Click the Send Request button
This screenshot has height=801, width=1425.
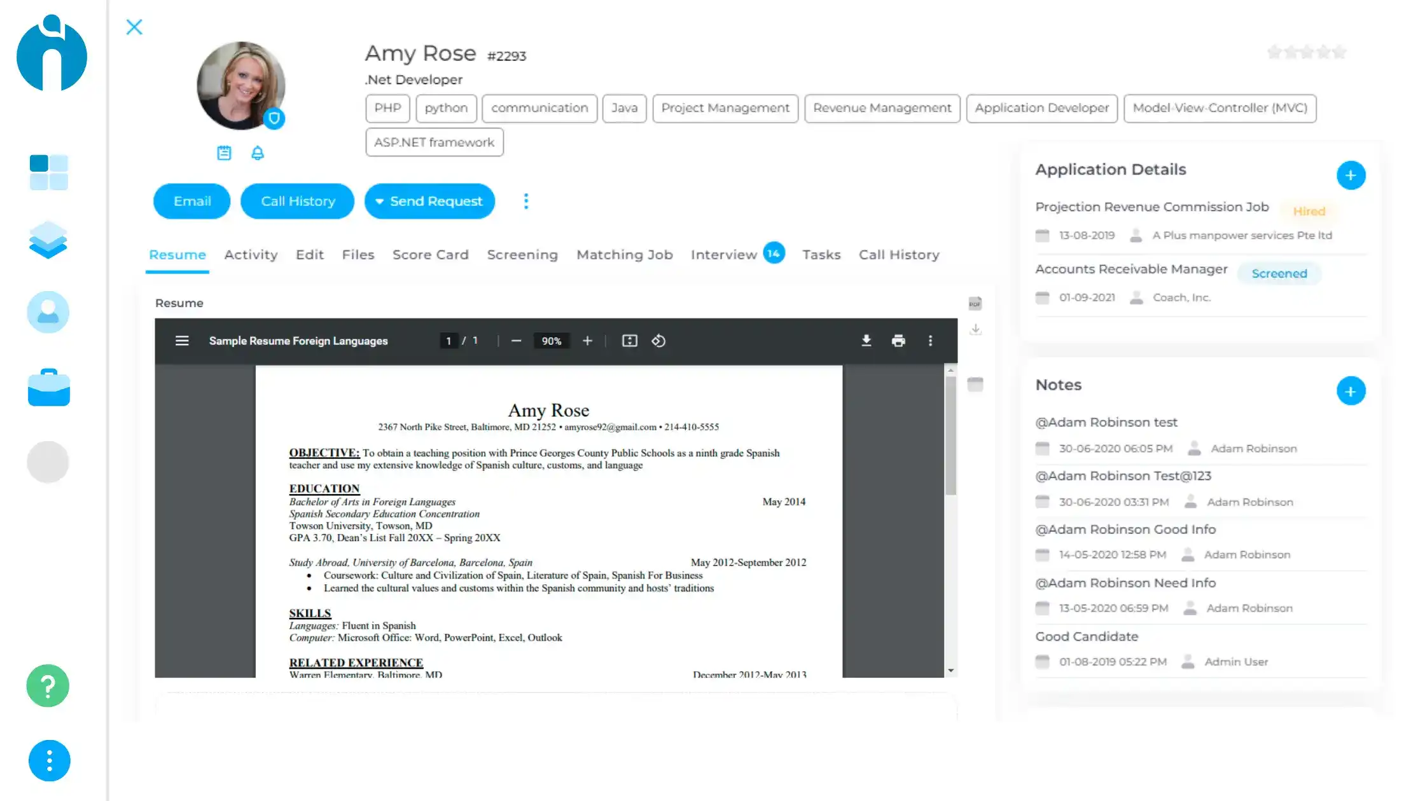[429, 200]
